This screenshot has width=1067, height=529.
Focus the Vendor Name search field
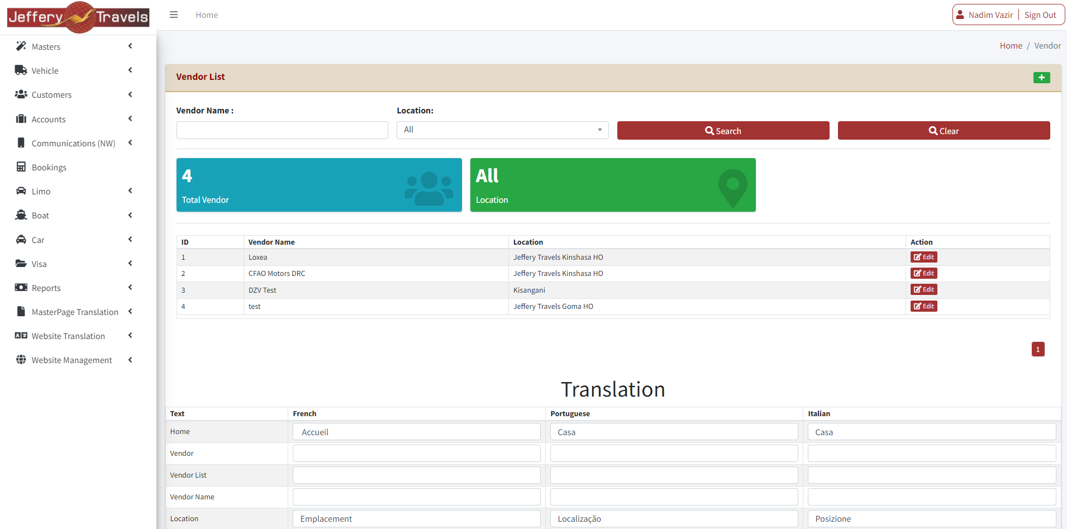[282, 130]
